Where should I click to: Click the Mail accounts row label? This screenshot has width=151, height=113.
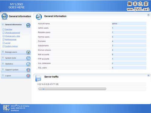[43, 55]
